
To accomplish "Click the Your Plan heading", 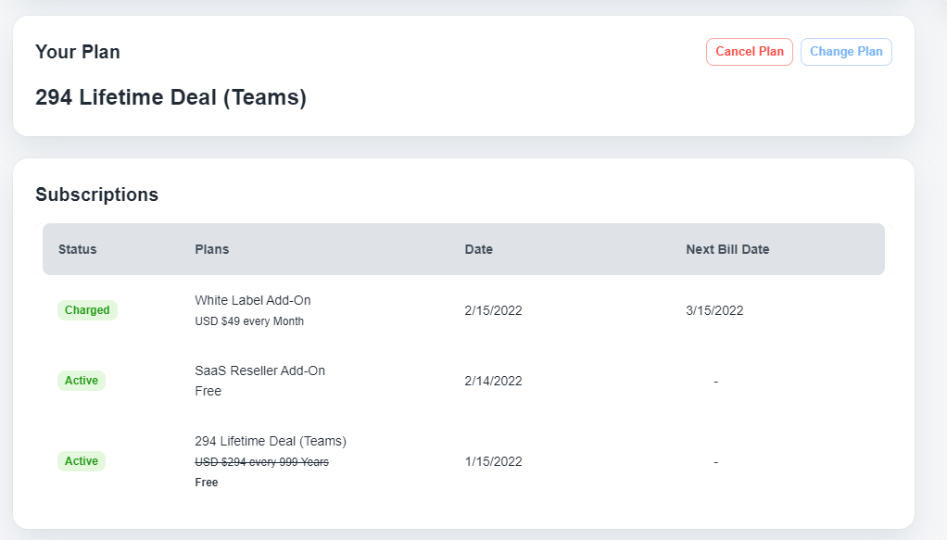I will 77,52.
